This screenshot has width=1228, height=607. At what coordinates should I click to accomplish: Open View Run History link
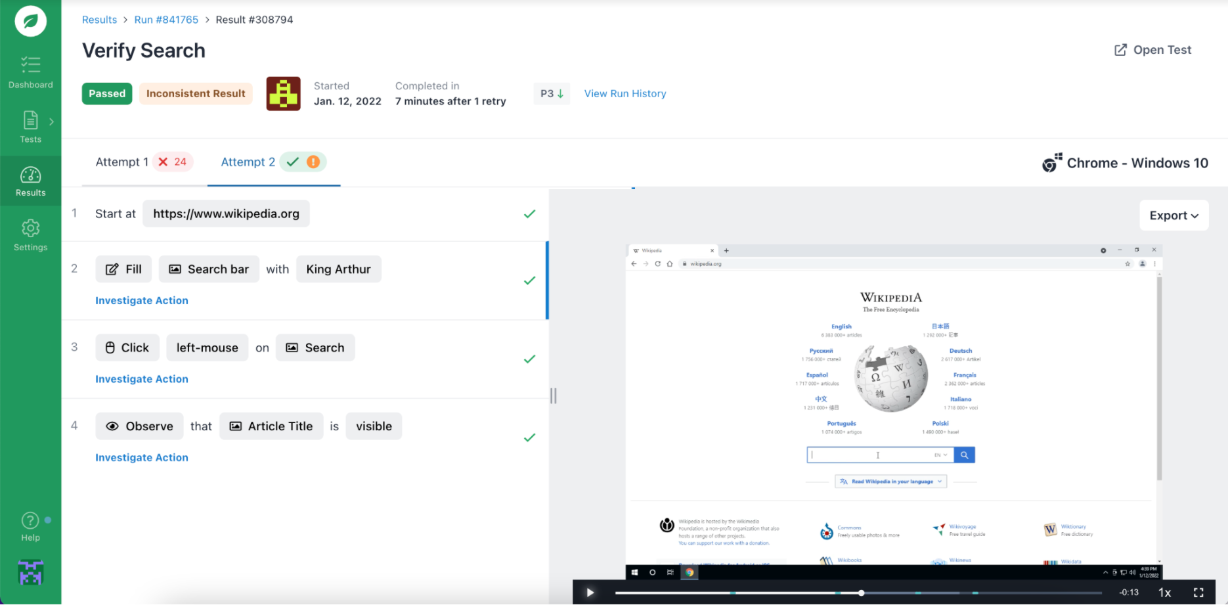click(625, 93)
